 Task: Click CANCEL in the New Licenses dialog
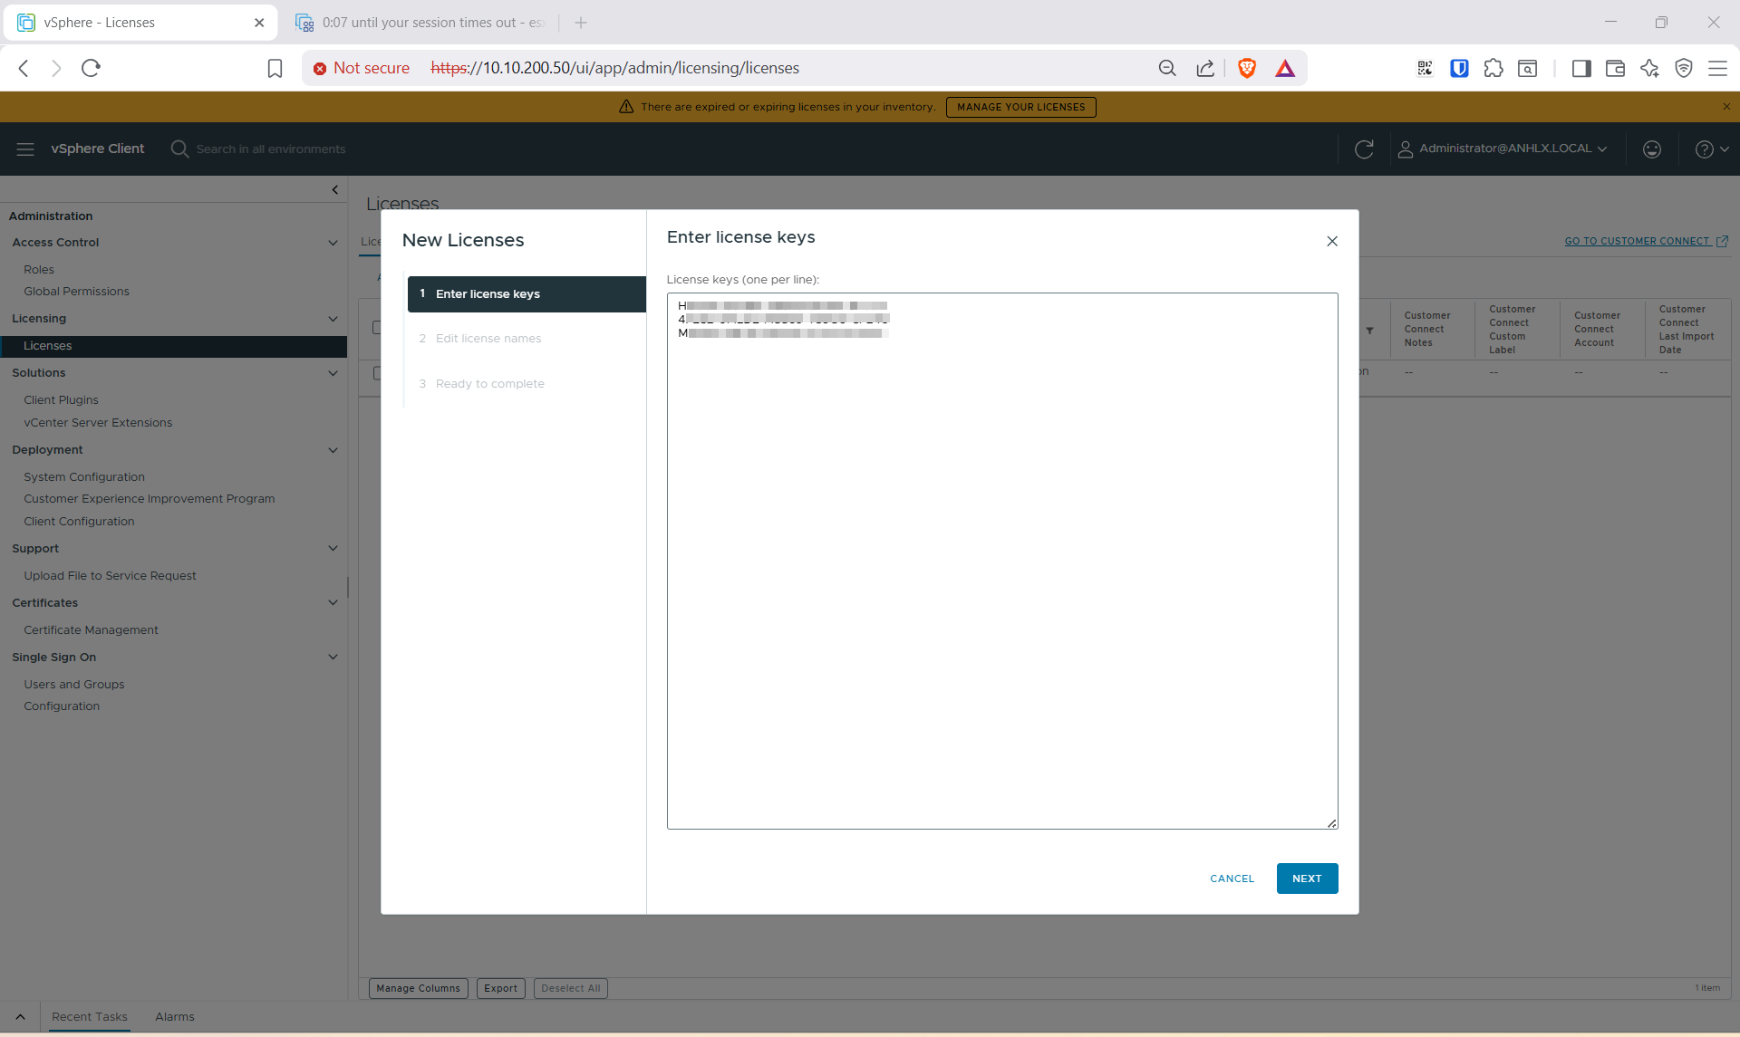pyautogui.click(x=1232, y=879)
